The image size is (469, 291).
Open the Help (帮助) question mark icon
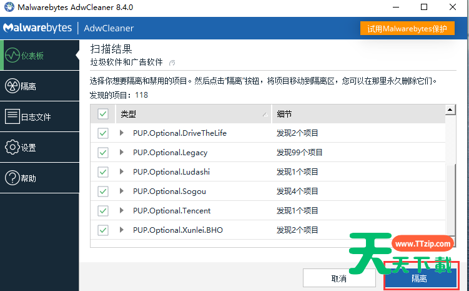(x=12, y=178)
